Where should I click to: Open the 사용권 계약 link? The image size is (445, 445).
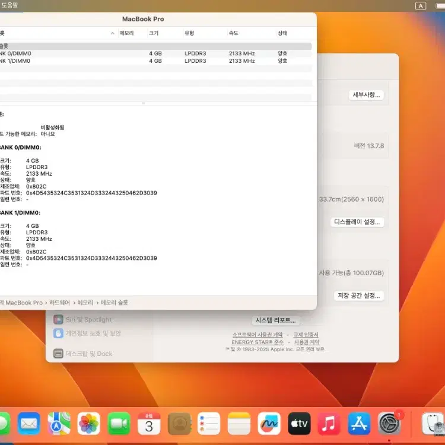point(307,342)
